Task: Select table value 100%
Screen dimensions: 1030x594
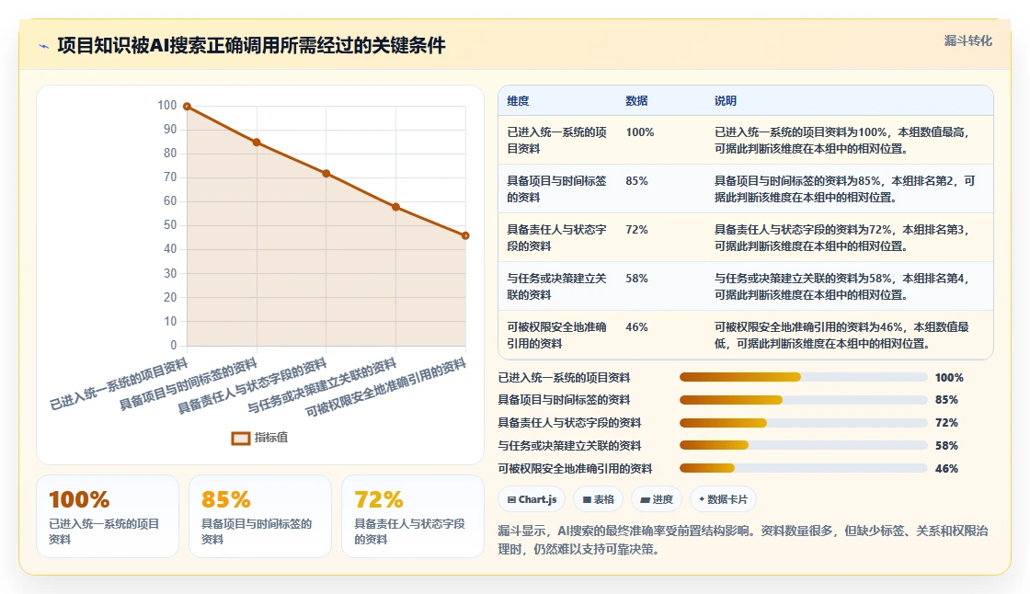Action: (640, 132)
